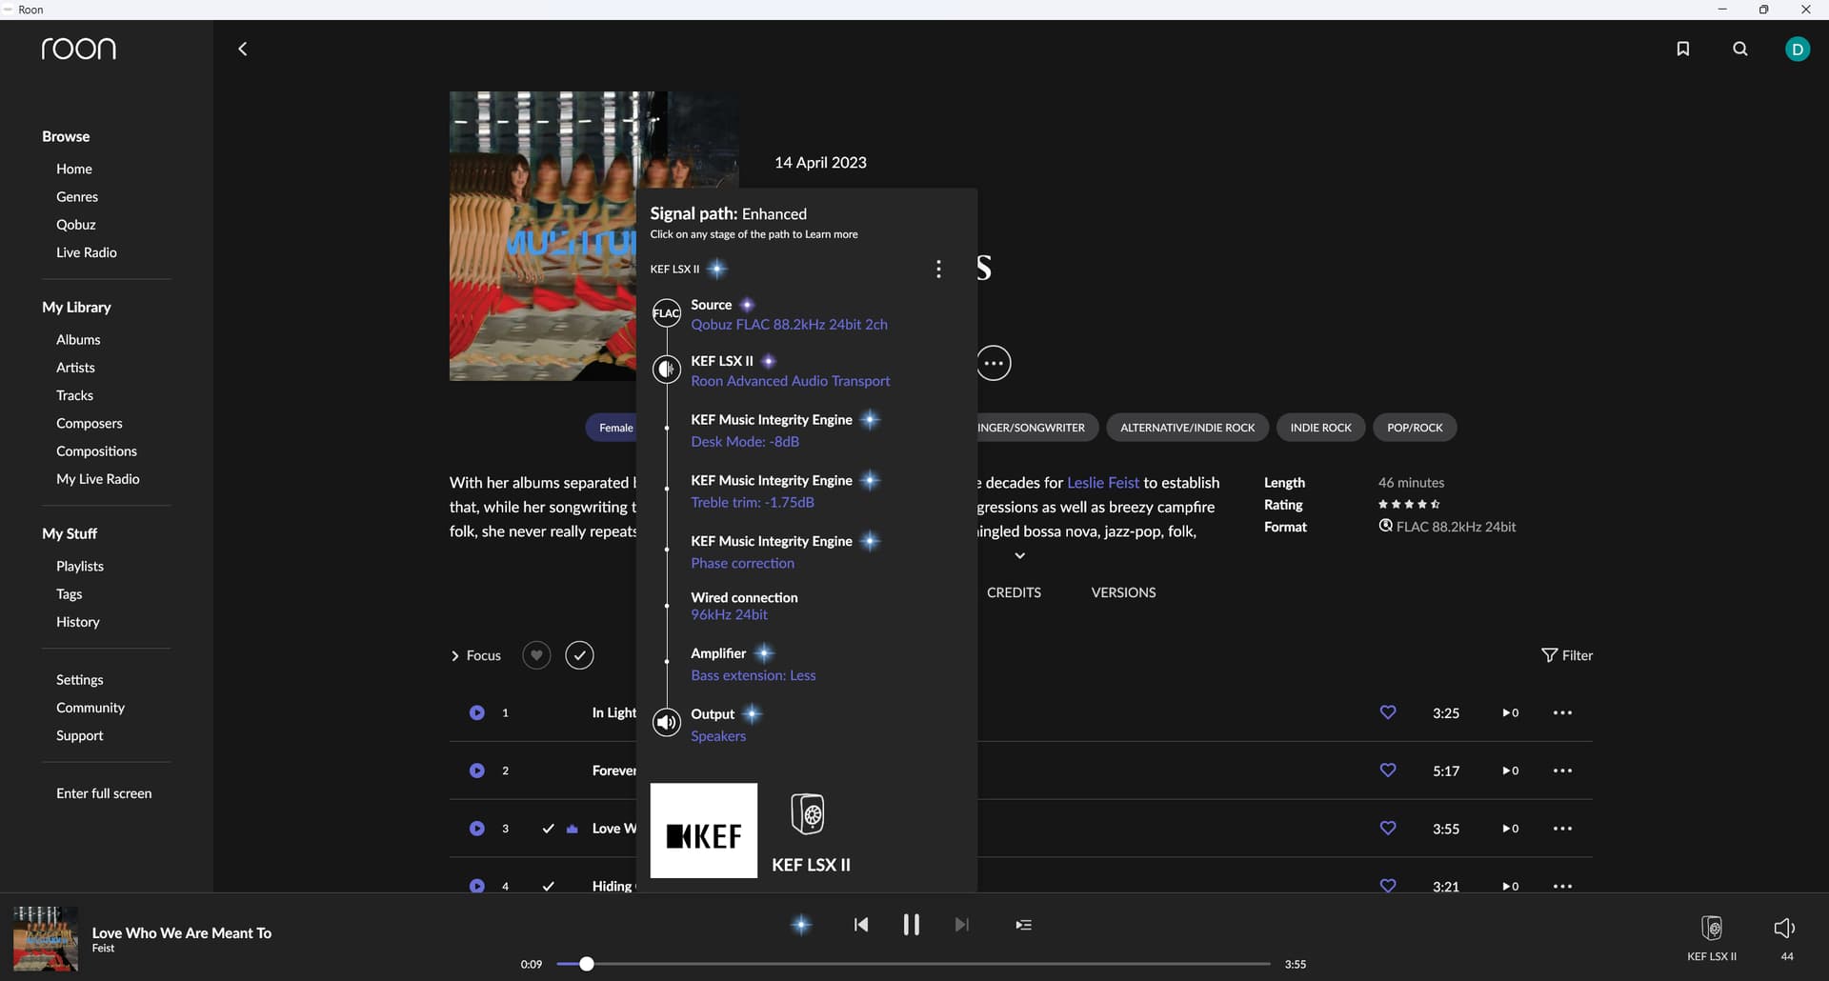Click the signal path star icon in playback bar
This screenshot has height=981, width=1829.
[801, 925]
